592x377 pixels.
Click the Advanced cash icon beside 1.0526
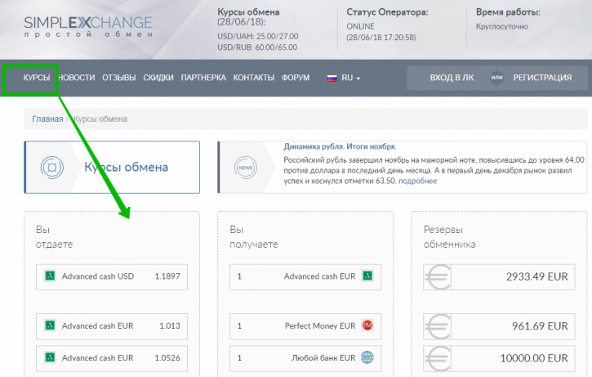click(x=50, y=357)
